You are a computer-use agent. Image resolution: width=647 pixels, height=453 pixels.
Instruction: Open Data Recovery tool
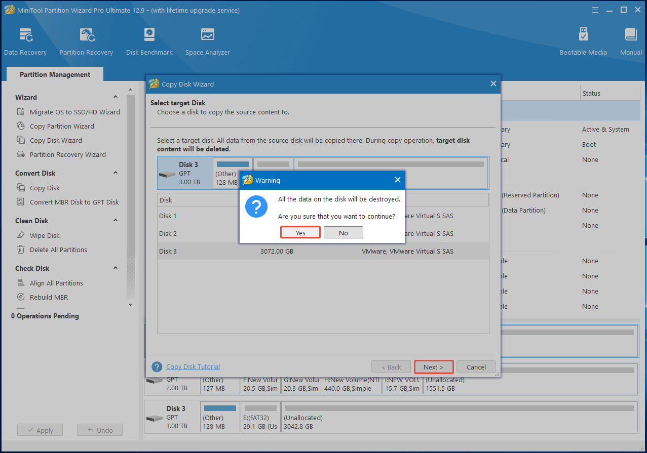pyautogui.click(x=25, y=42)
